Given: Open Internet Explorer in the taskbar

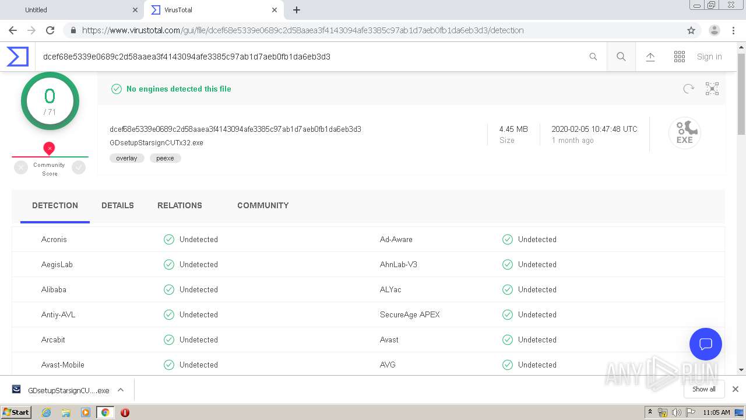Looking at the screenshot, I should click(x=46, y=412).
